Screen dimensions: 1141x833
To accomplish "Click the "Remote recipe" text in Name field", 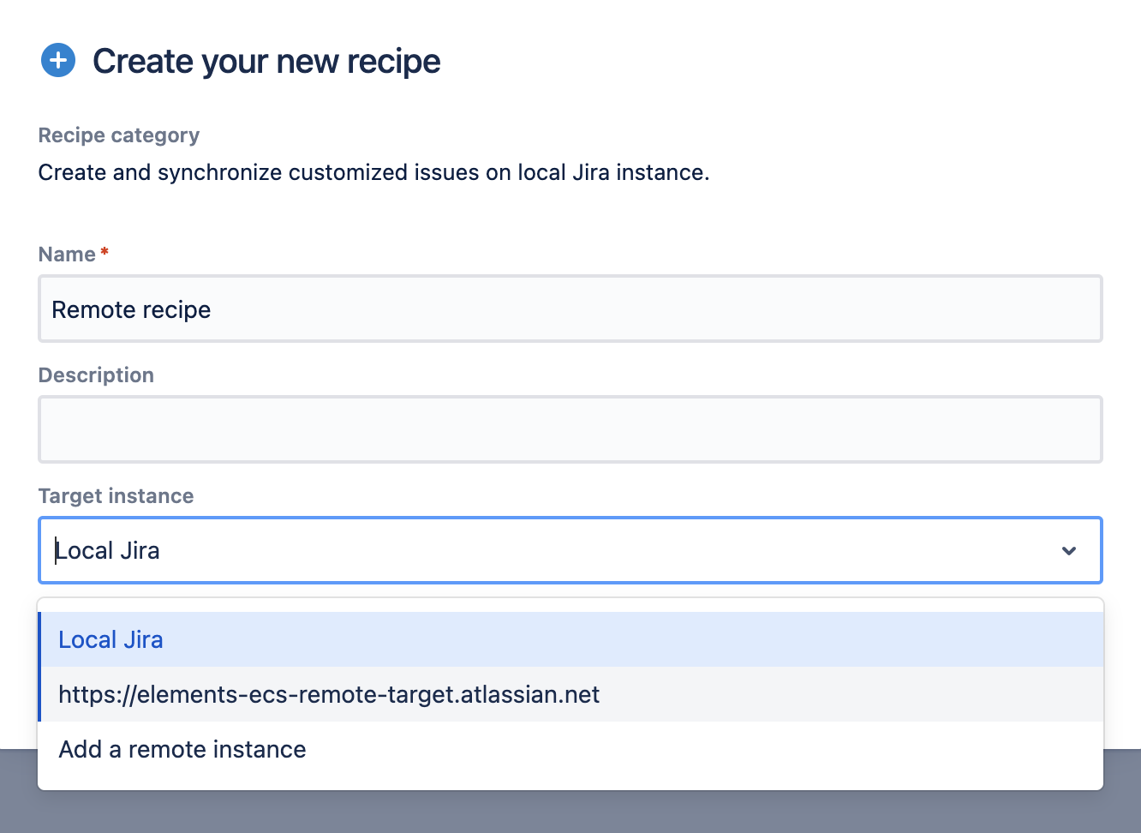I will click(x=130, y=309).
